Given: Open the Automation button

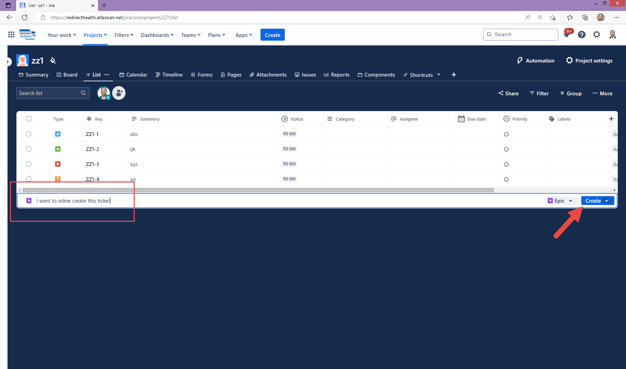Looking at the screenshot, I should click(536, 60).
